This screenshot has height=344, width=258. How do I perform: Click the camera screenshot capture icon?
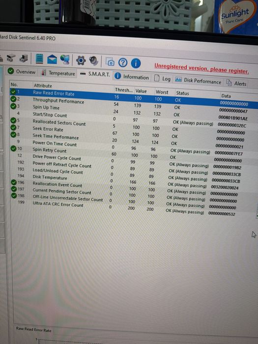point(110,62)
